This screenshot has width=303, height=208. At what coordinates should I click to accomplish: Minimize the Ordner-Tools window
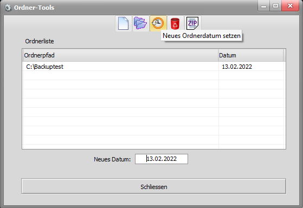click(x=263, y=6)
